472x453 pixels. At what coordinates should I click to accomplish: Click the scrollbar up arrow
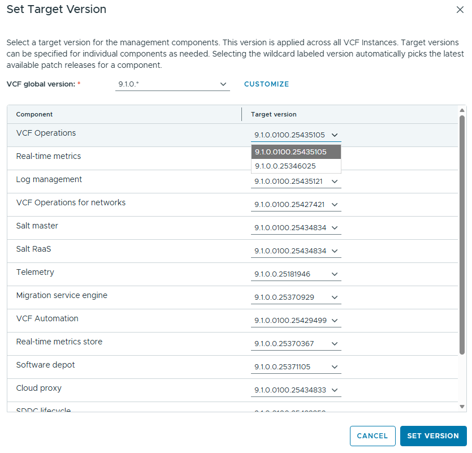[462, 110]
